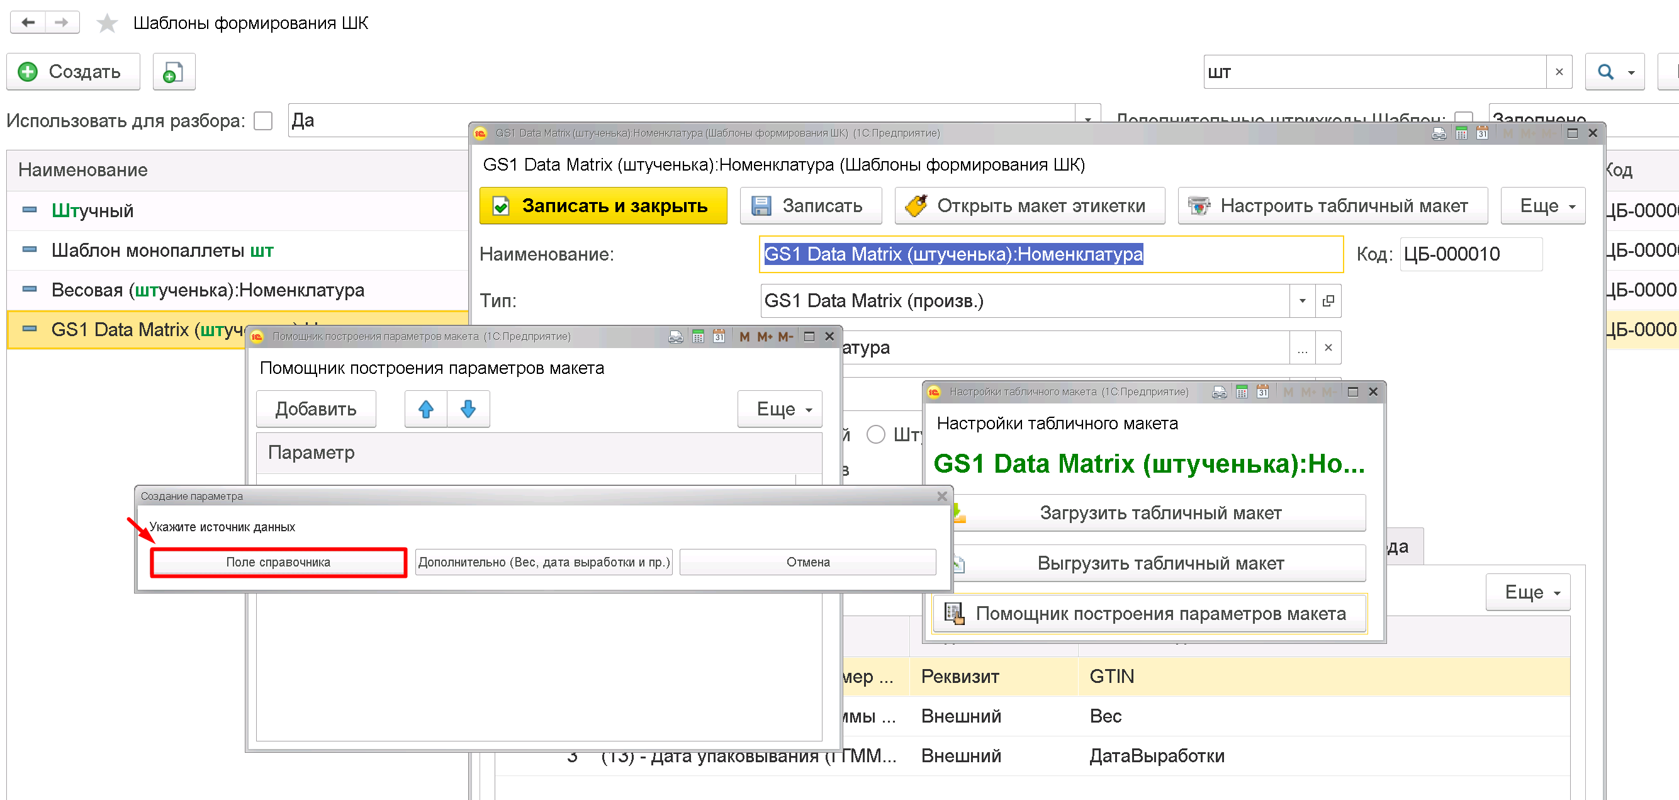Clear the search field 'шт'

pyautogui.click(x=1558, y=72)
